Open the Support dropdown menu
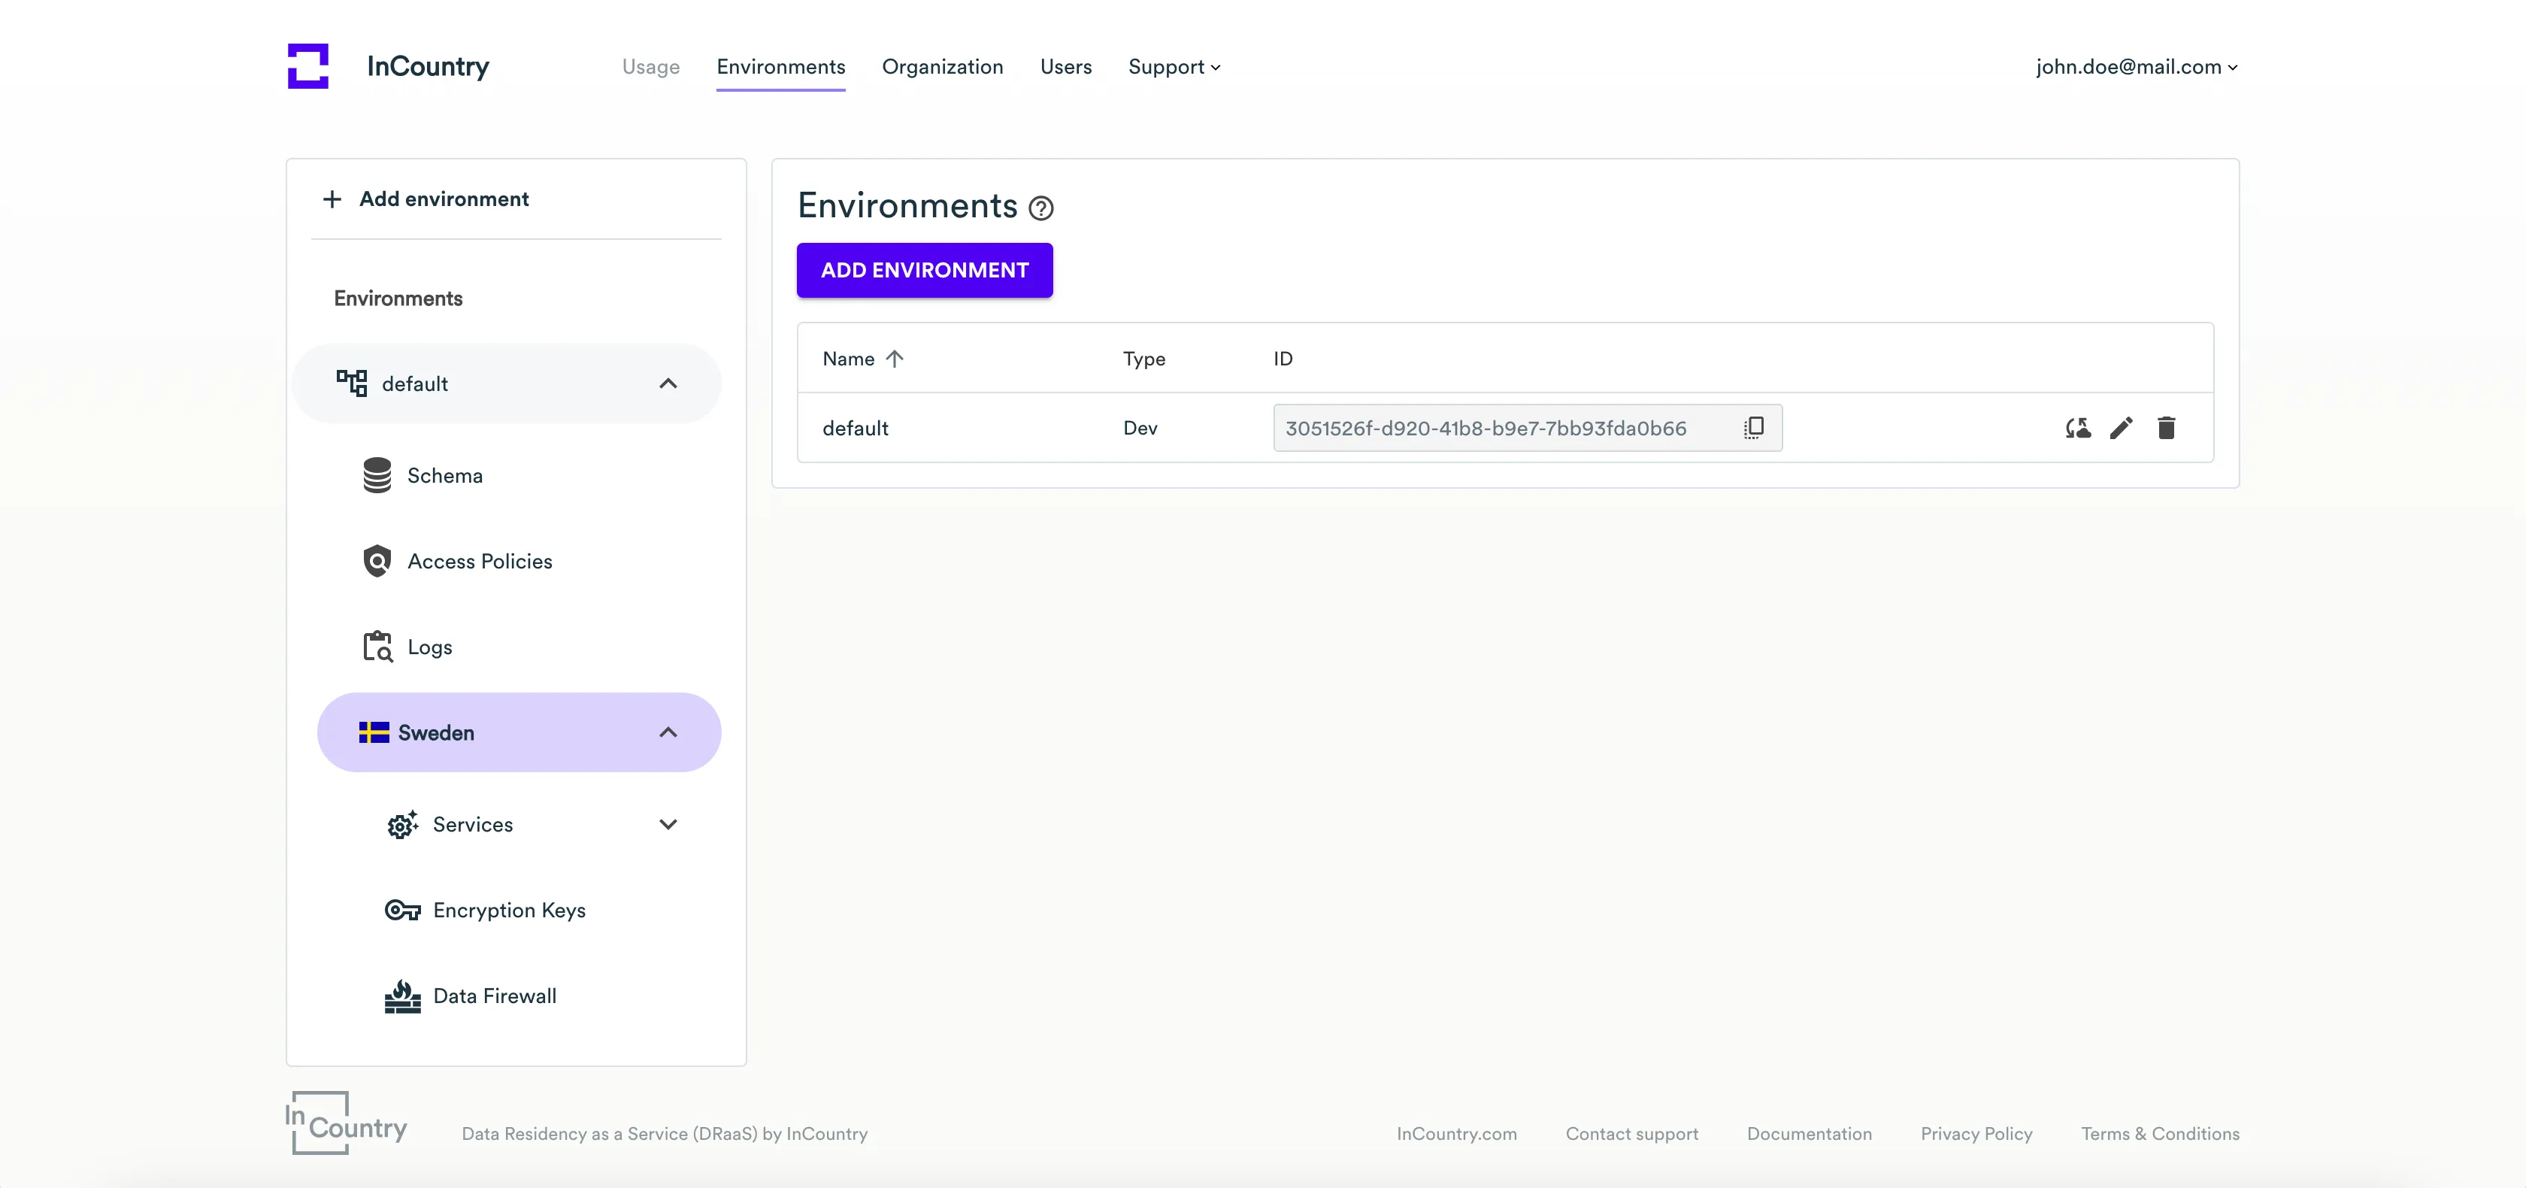Screen dimensions: 2526x1188 (x=1174, y=67)
